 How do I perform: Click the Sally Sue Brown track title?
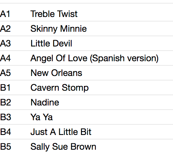(63, 147)
